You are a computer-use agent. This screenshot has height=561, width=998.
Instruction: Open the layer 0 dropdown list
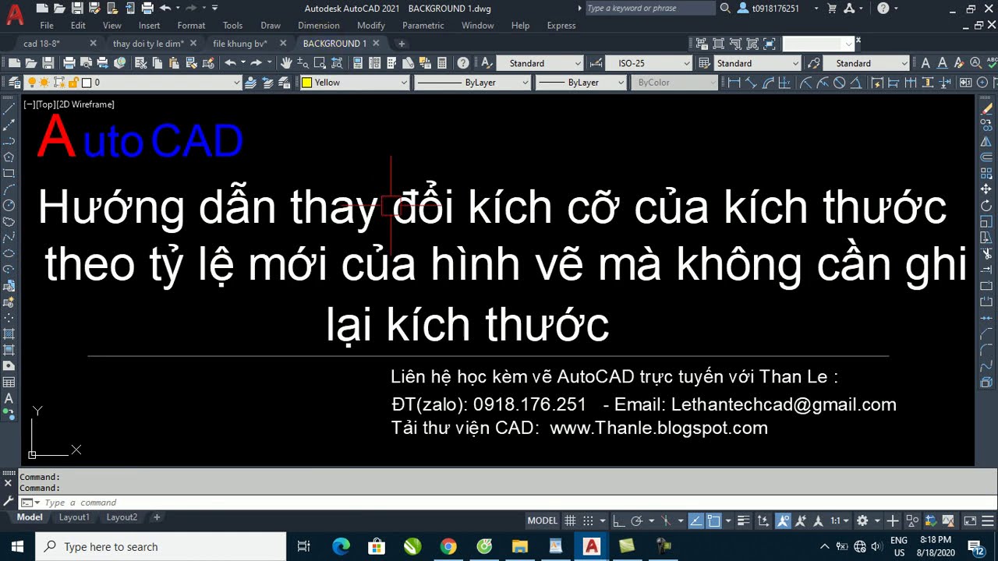[237, 83]
